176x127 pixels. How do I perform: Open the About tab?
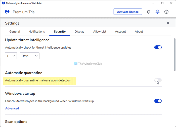click(139, 32)
